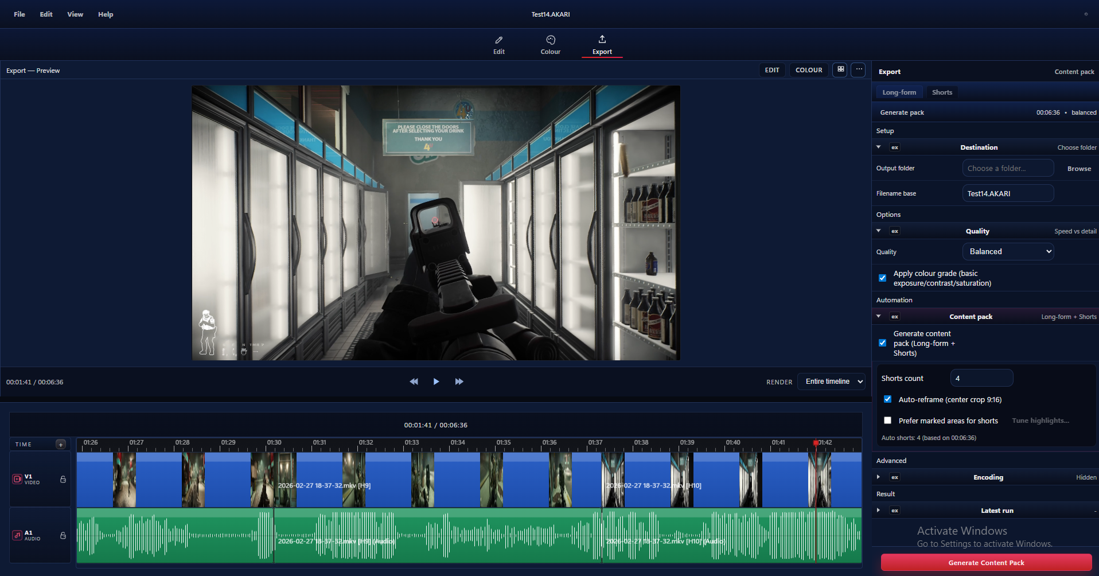The image size is (1099, 576).
Task: Open the three-dot options icon above preview
Action: (858, 69)
